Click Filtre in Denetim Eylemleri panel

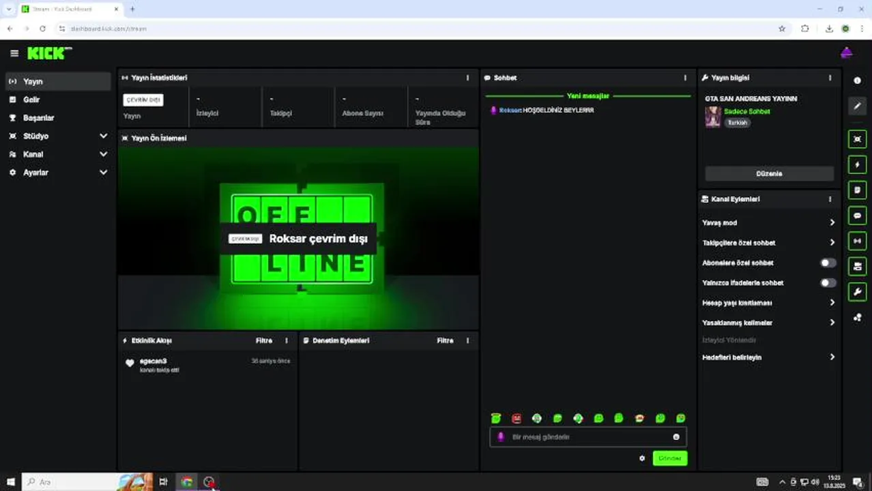click(x=445, y=340)
